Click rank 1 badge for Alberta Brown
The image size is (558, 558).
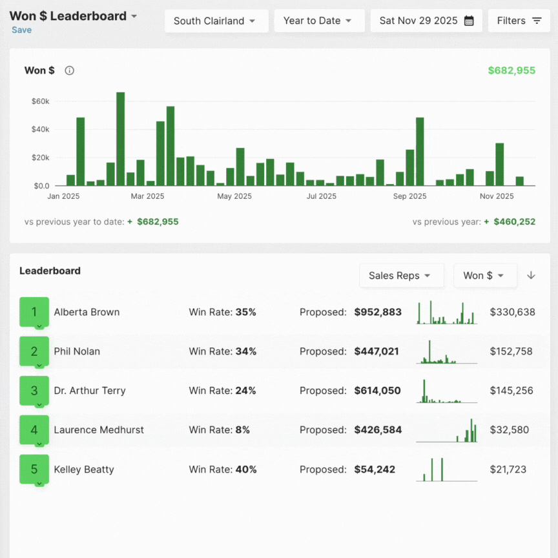pos(34,312)
